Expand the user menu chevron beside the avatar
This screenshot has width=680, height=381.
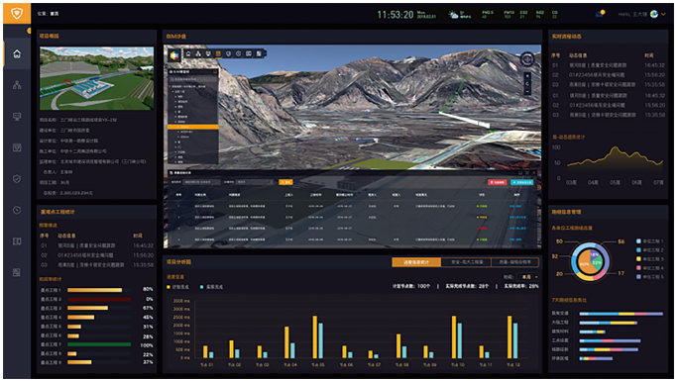click(664, 14)
